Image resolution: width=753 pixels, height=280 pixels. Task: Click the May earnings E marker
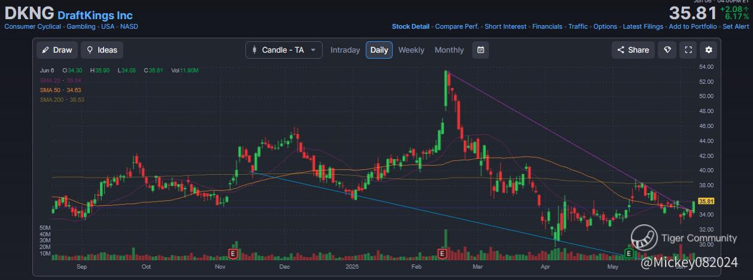click(x=628, y=254)
